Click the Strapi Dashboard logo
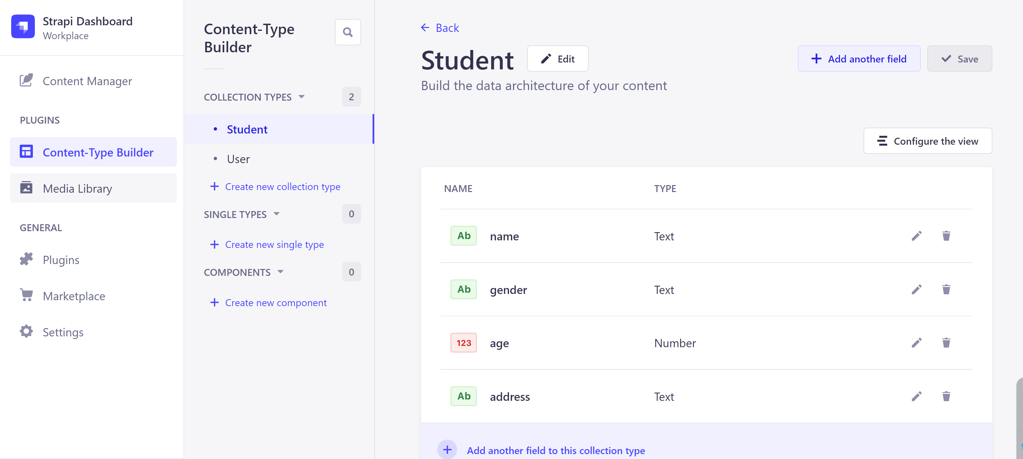Image resolution: width=1023 pixels, height=459 pixels. [x=23, y=27]
